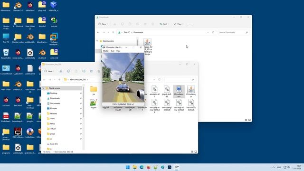Screen dimensions: 304x171
Task: Show hidden system tray icons
Action: click(x=274, y=167)
